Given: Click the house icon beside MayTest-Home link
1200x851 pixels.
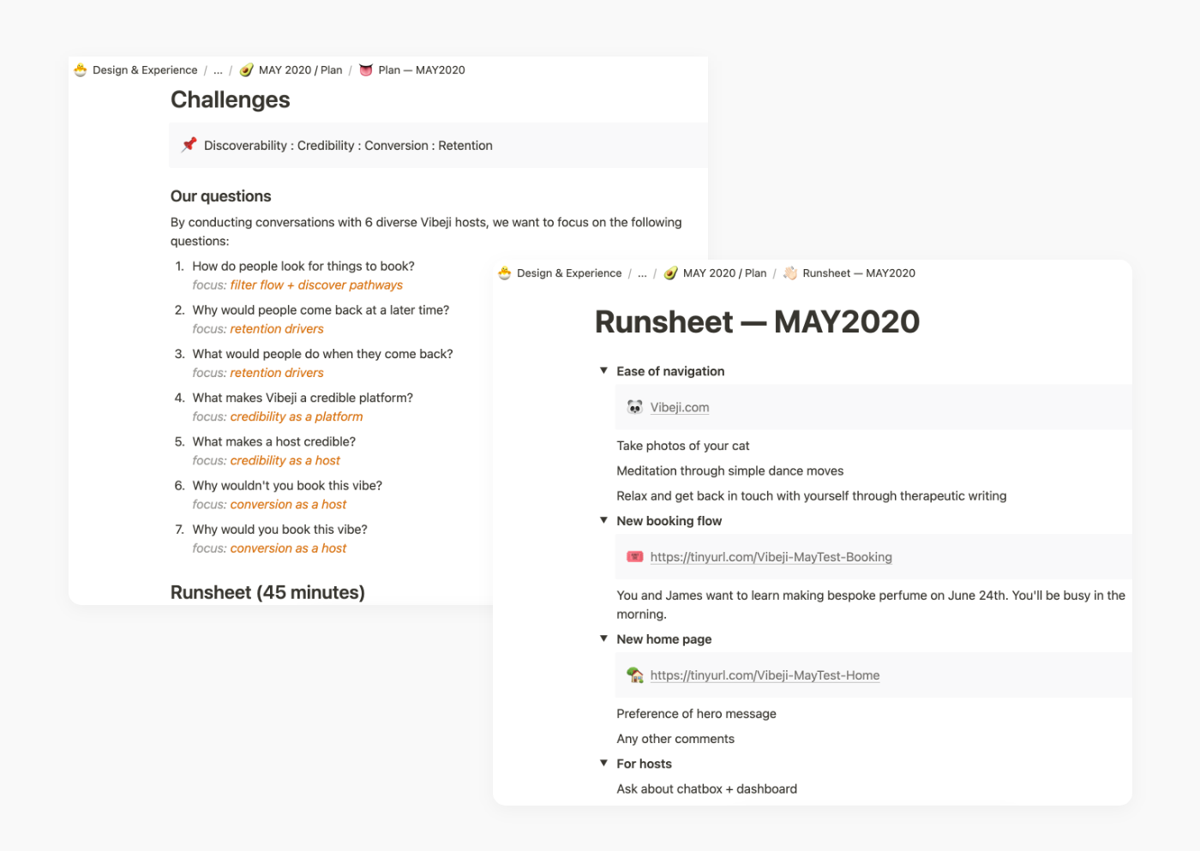Looking at the screenshot, I should coord(634,675).
